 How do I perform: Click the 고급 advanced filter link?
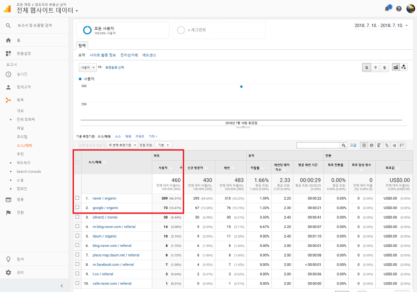[353, 145]
